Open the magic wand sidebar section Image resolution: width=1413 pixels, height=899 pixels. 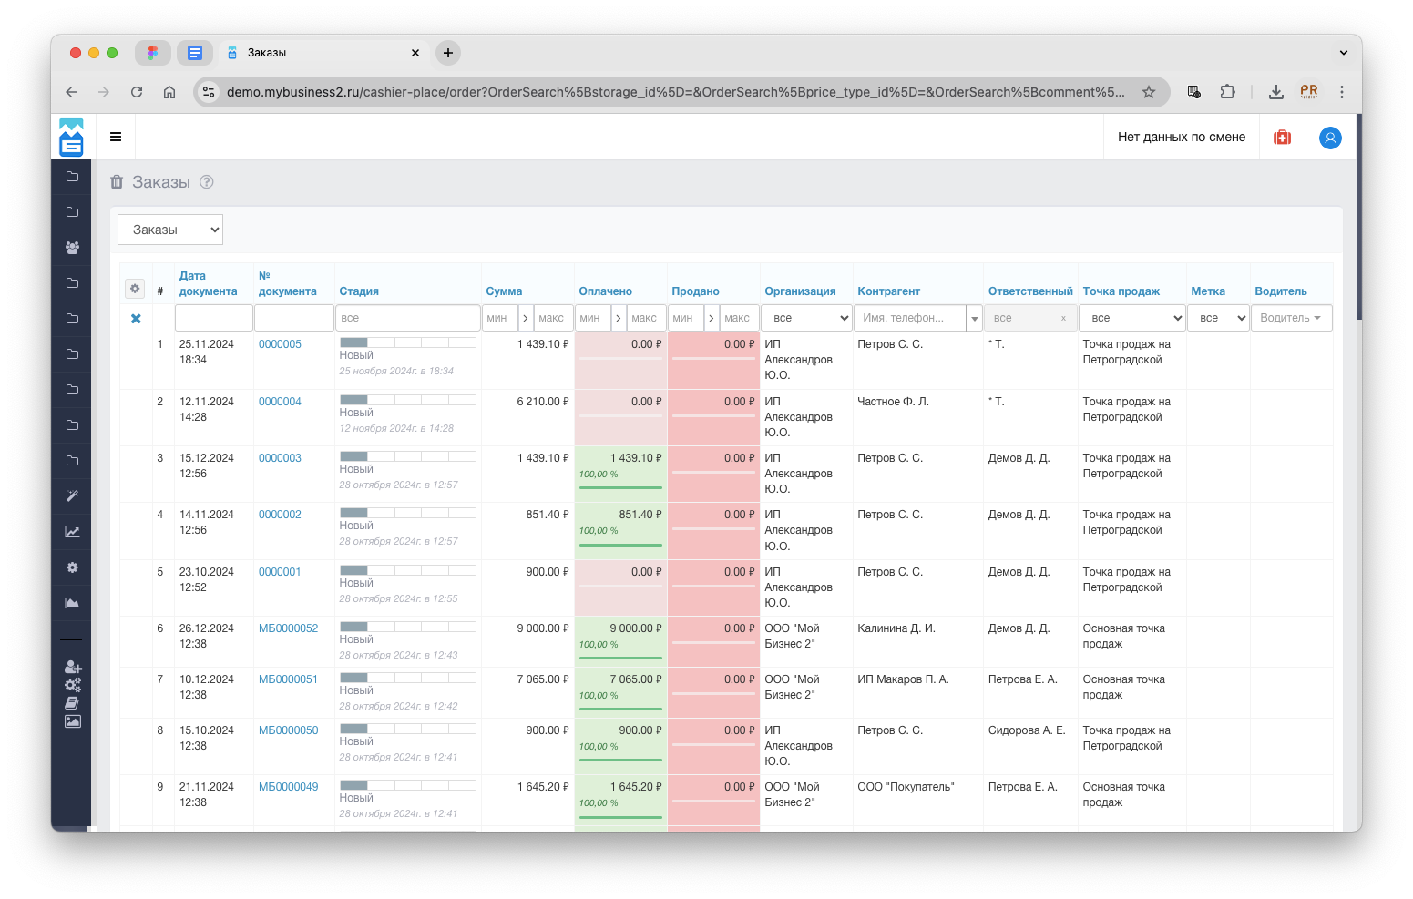(72, 496)
